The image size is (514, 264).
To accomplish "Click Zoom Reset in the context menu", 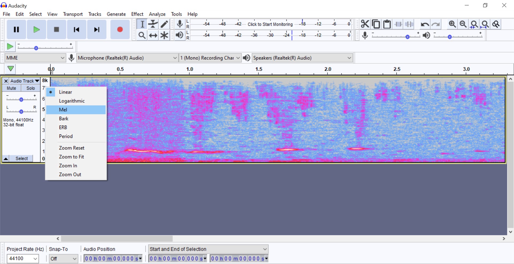I will pyautogui.click(x=76, y=148).
